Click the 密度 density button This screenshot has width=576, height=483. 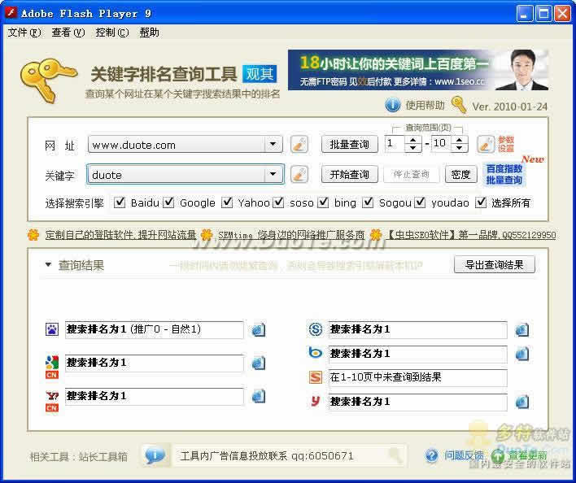460,174
